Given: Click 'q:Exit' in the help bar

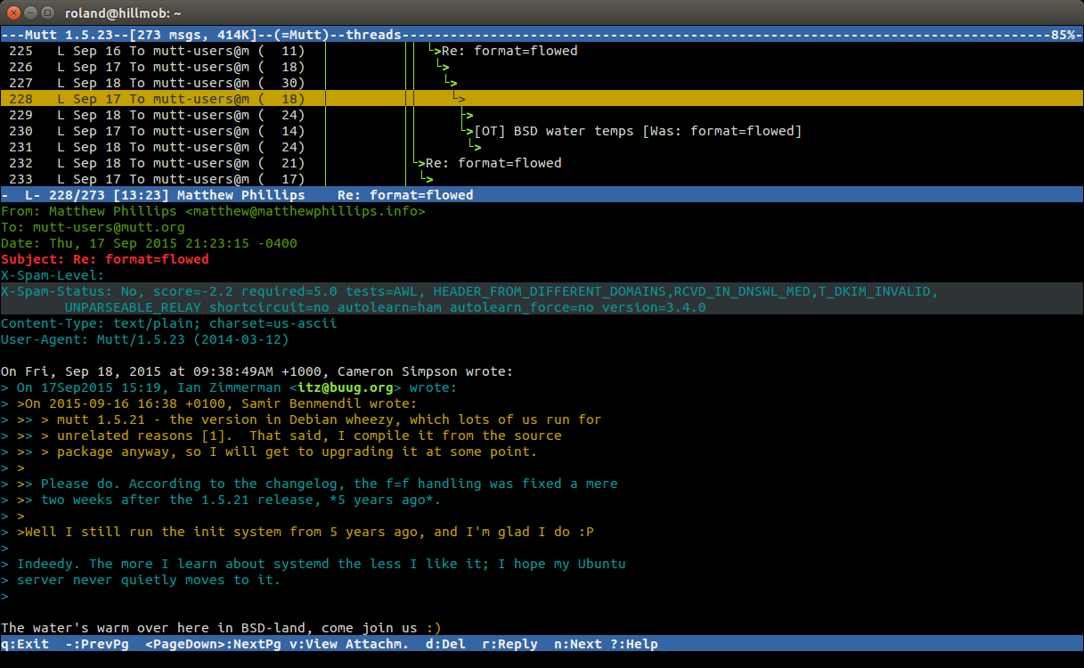Looking at the screenshot, I should [x=24, y=644].
